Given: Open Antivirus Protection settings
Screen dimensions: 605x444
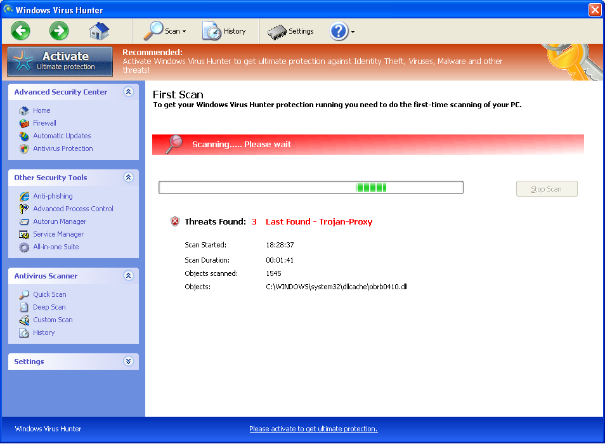Looking at the screenshot, I should [62, 148].
